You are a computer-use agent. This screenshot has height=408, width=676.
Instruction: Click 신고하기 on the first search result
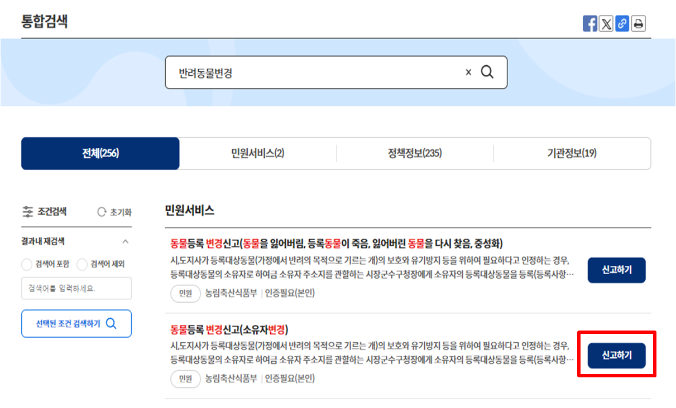(616, 270)
